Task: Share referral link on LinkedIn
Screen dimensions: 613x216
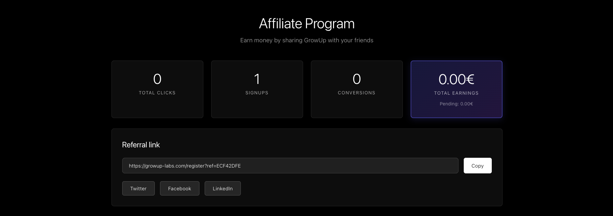Action: click(x=223, y=188)
